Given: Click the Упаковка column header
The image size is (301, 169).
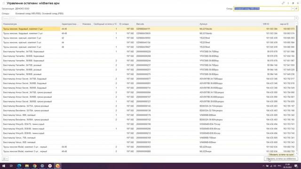Looking at the screenshot, I should click(x=87, y=24).
